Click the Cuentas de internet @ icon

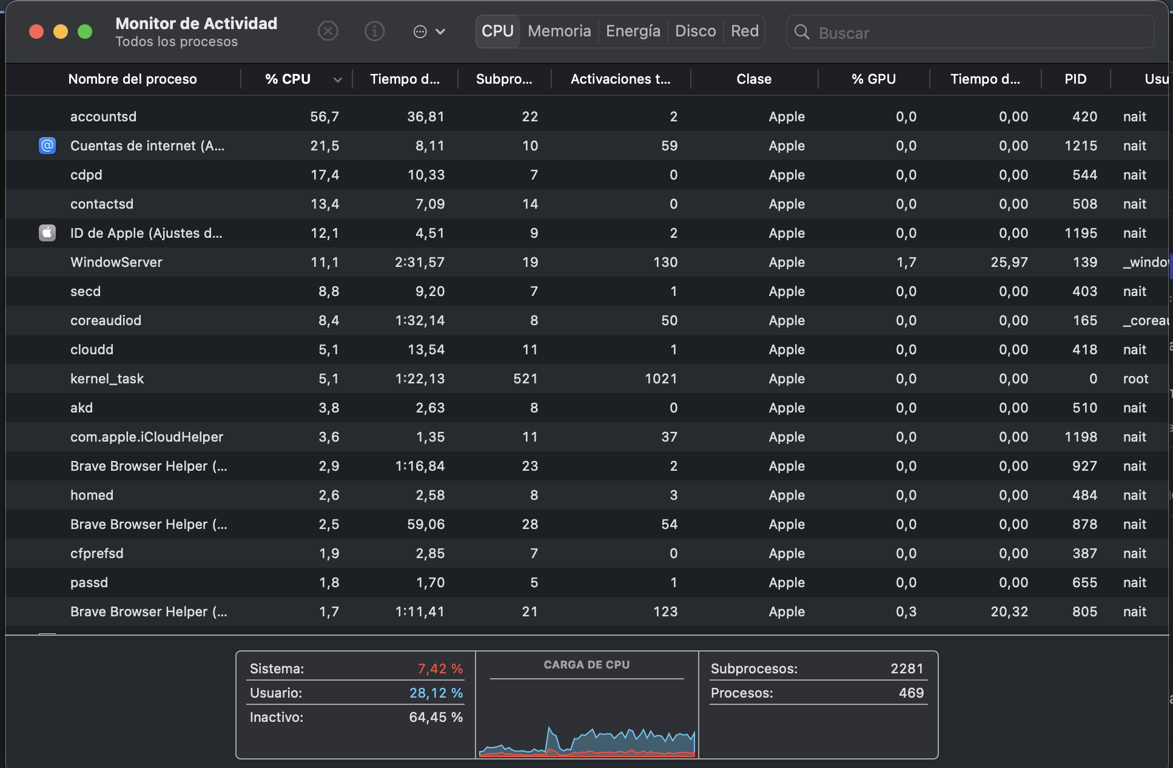47,146
